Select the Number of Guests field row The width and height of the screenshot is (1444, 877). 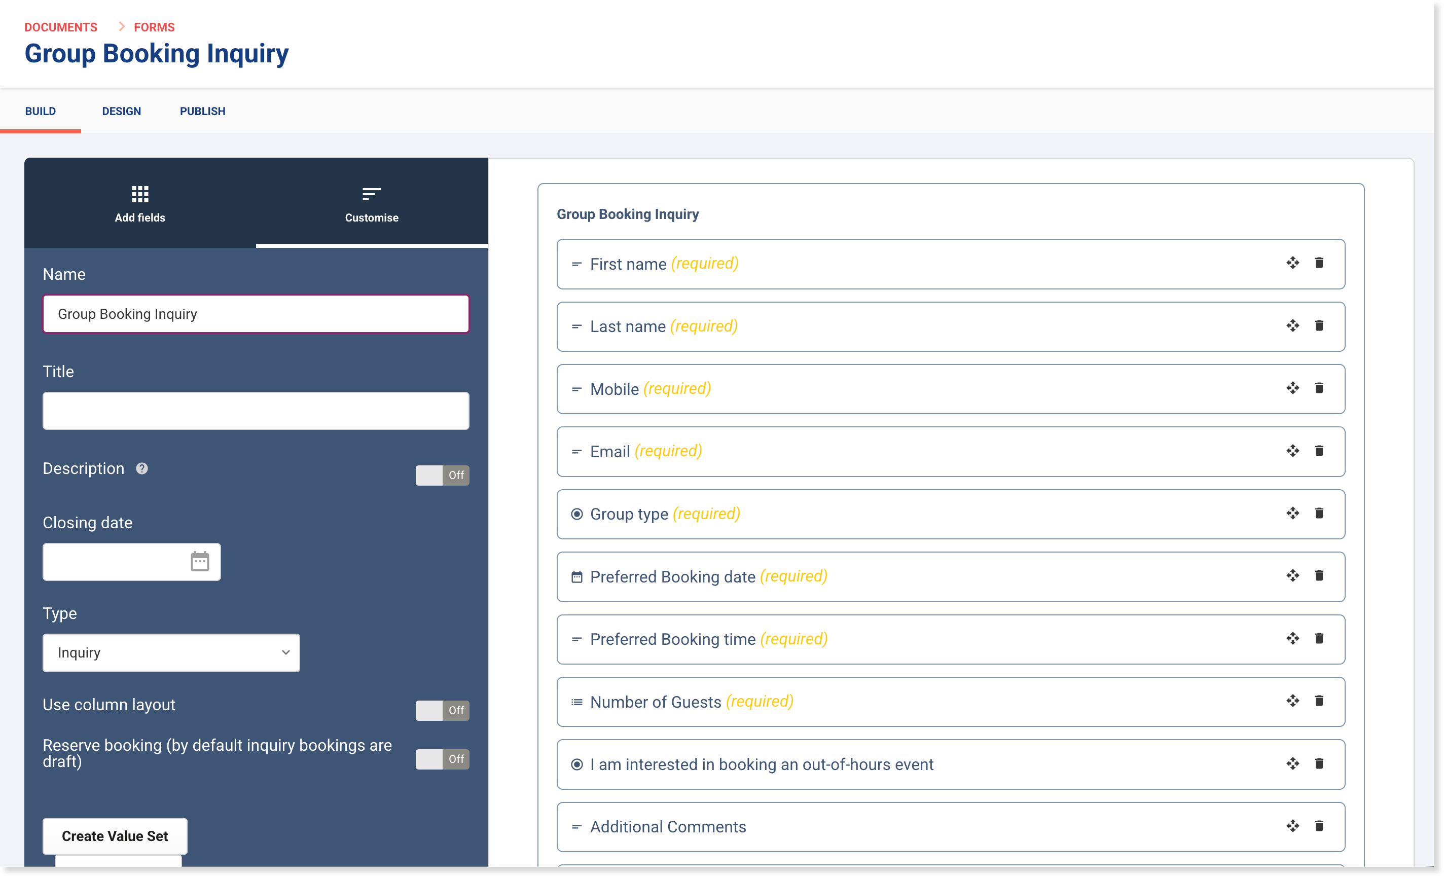(951, 702)
